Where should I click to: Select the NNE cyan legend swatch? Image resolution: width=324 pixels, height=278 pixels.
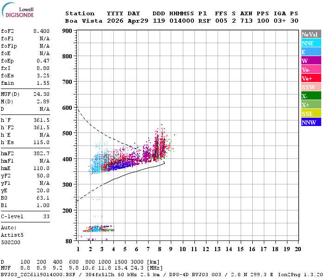tap(311, 43)
